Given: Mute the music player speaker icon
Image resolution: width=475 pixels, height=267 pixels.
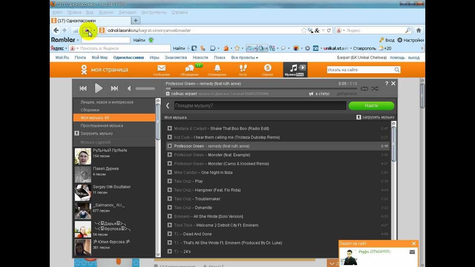Looking at the screenshot, I should click(129, 88).
